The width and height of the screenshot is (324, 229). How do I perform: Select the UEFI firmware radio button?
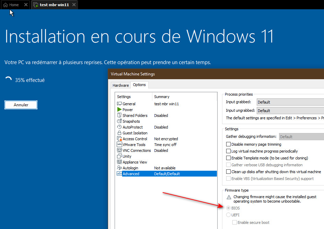coord(228,215)
